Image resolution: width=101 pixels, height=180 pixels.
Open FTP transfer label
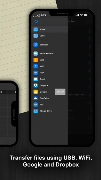42,73
